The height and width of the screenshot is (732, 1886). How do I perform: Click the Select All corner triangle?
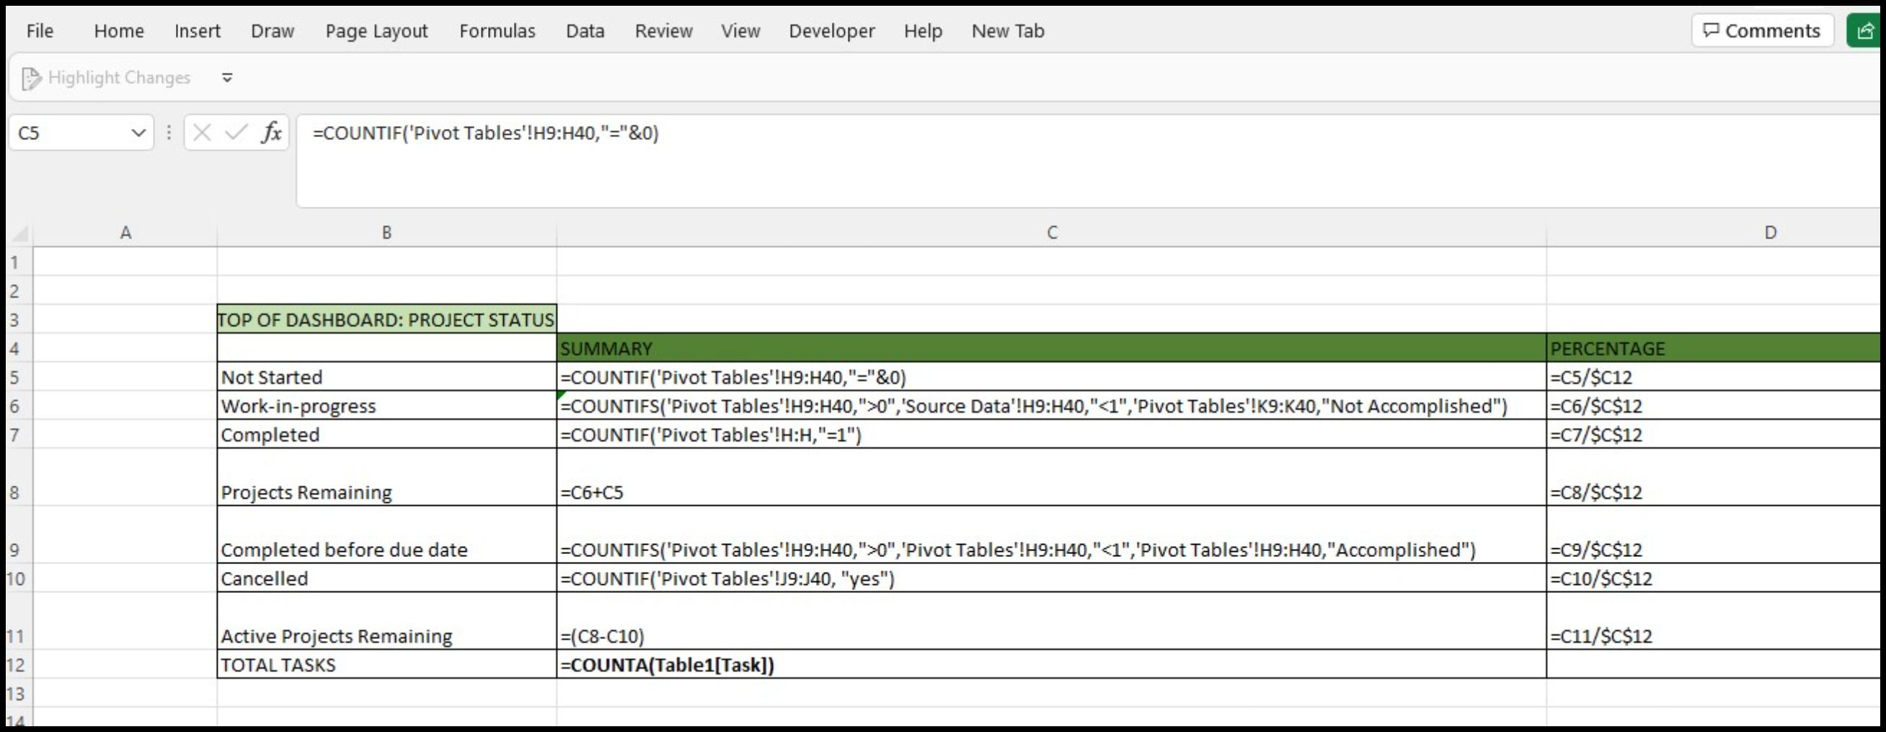pyautogui.click(x=19, y=233)
